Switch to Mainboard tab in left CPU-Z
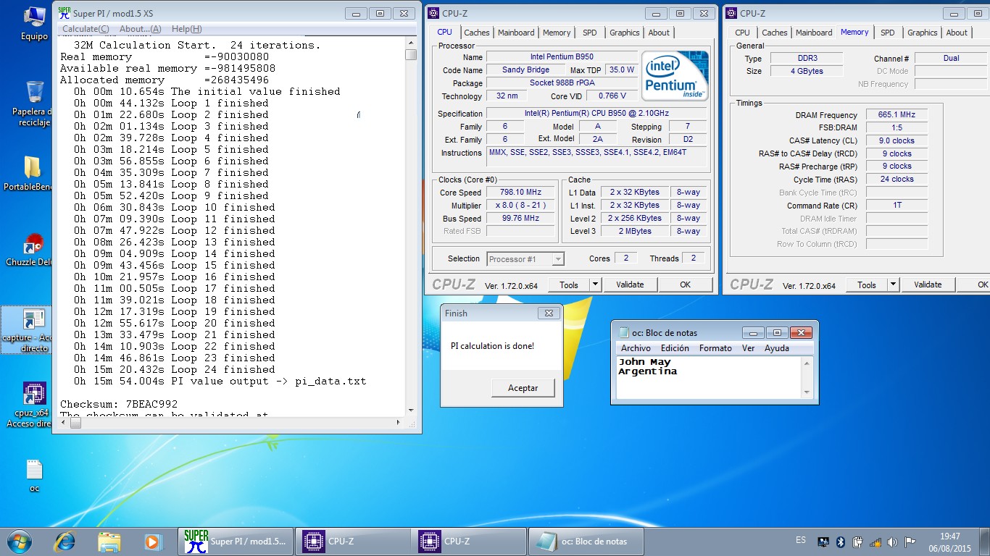The width and height of the screenshot is (990, 556). click(x=516, y=33)
